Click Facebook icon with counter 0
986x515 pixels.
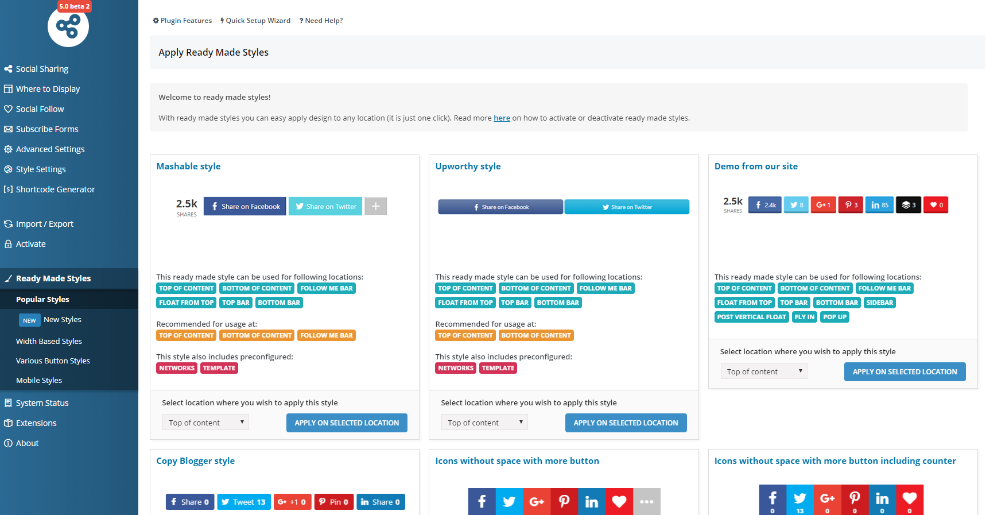773,499
